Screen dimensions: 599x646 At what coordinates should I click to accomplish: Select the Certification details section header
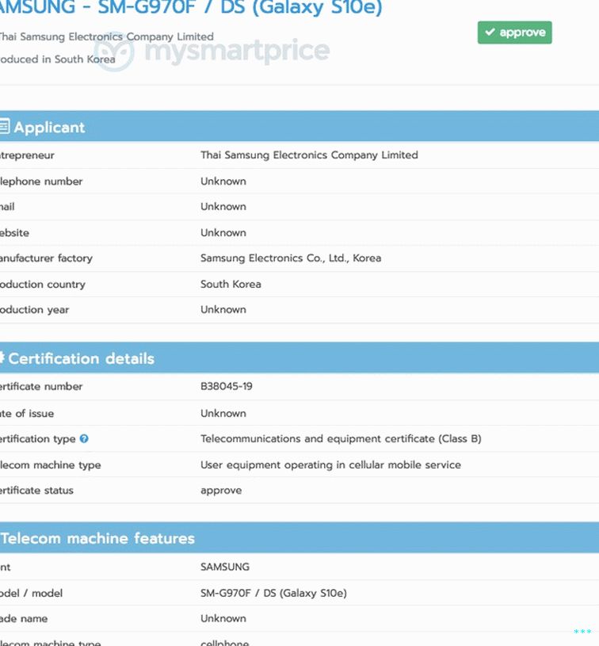tap(299, 357)
